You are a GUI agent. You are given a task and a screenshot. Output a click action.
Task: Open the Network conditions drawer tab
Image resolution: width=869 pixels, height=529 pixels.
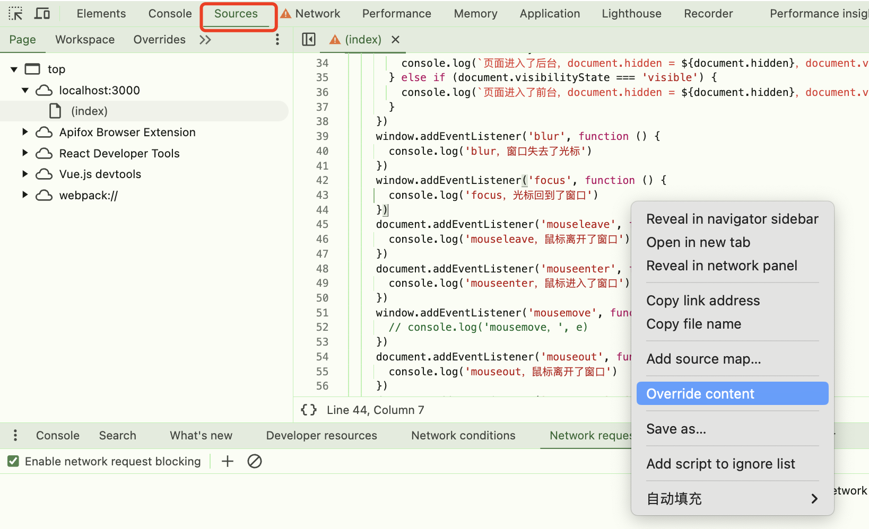click(463, 436)
